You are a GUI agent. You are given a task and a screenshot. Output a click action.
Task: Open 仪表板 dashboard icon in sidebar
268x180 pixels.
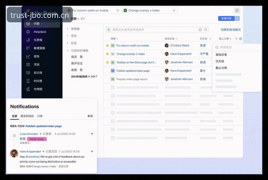28,40
